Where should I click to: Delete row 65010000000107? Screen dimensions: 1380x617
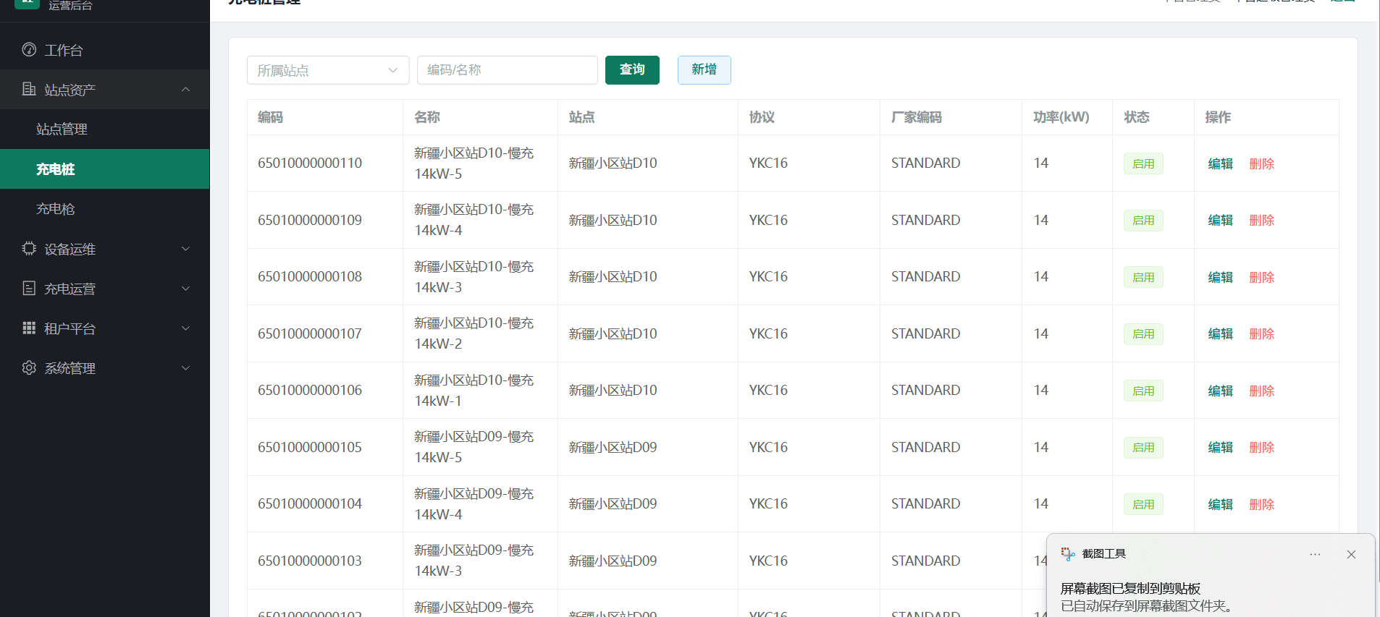tap(1261, 333)
